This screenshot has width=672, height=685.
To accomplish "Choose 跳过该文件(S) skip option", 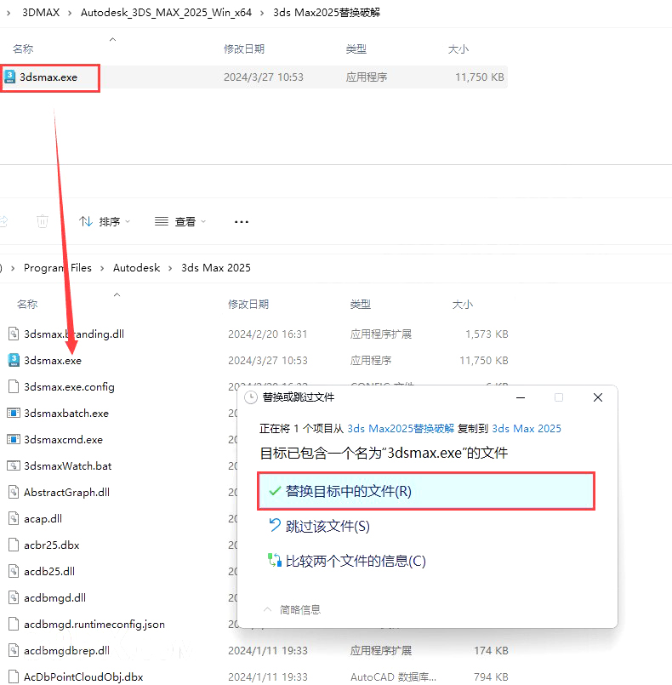I will 320,526.
